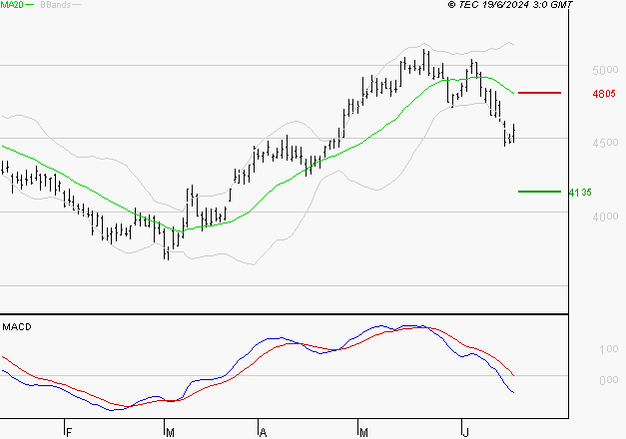Click the green support line at 4135
This screenshot has height=439, width=626.
[x=539, y=192]
